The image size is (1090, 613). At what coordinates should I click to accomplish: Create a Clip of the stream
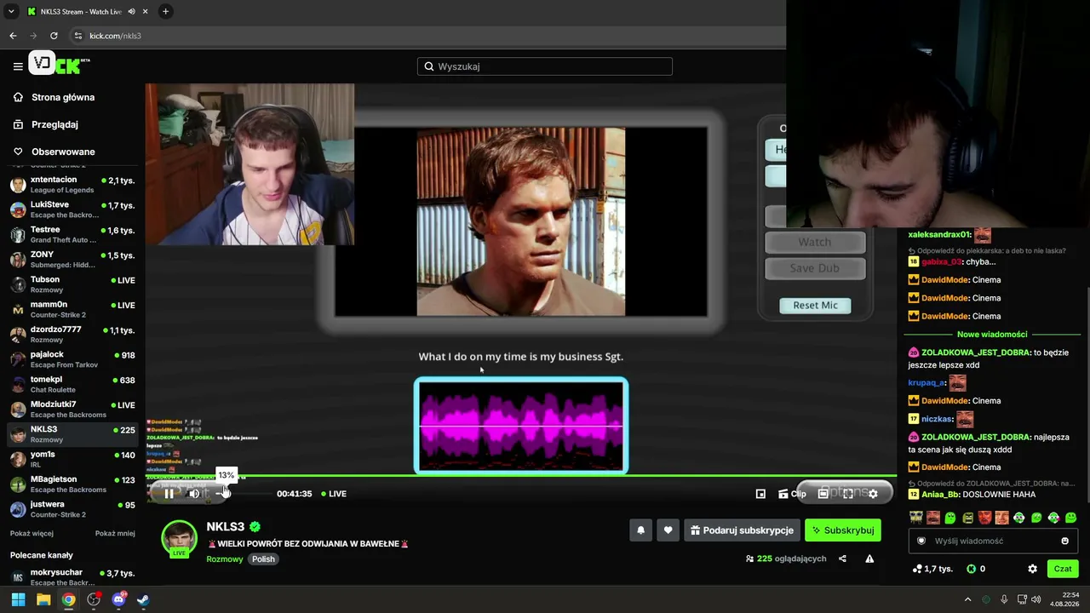point(792,494)
